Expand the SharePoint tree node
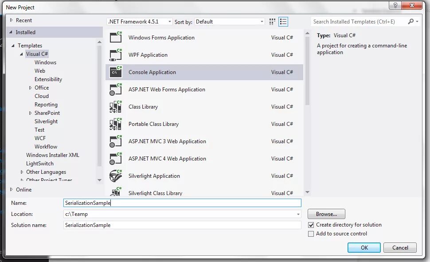The width and height of the screenshot is (430, 262). [30, 113]
